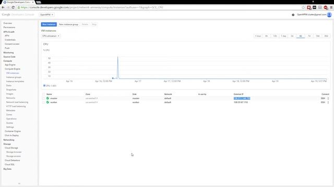Open the red circular extension icon
The image size is (334, 187).
[x=326, y=7]
